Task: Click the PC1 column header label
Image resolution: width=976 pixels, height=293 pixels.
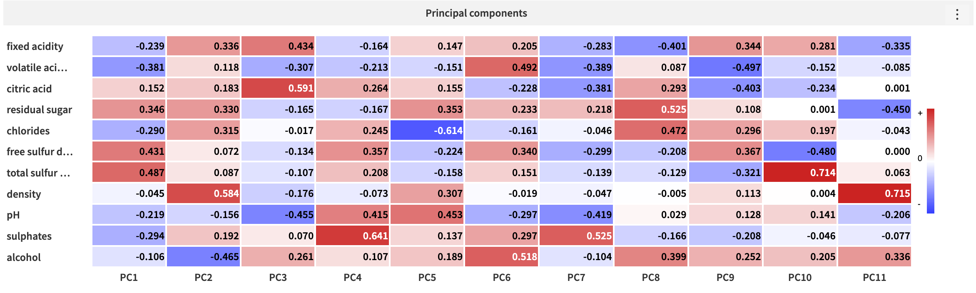Action: [x=129, y=277]
